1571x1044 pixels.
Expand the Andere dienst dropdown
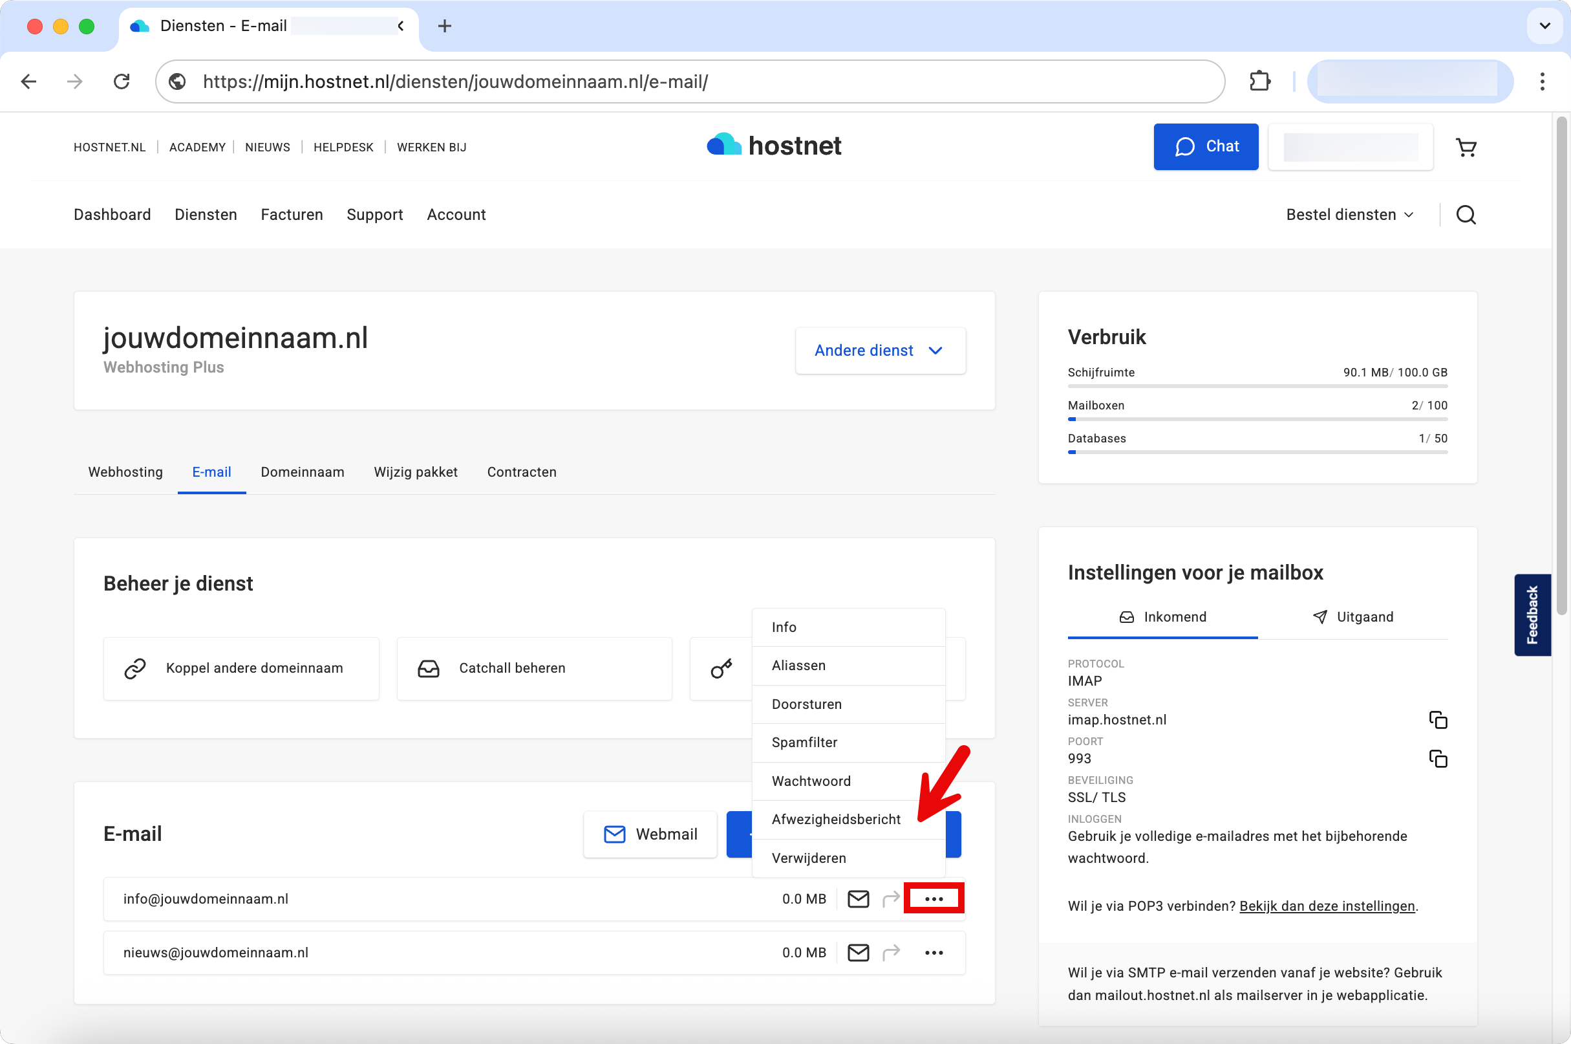point(880,350)
